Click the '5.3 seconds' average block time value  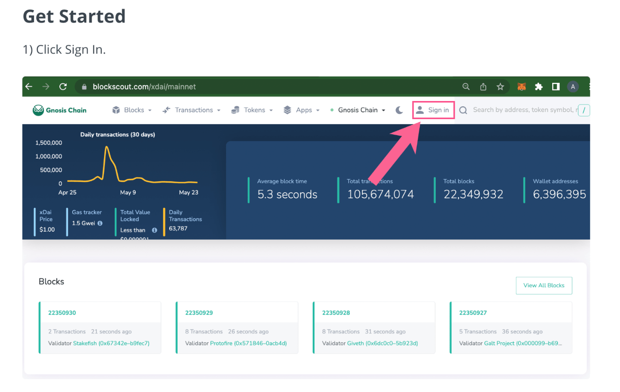[287, 195]
